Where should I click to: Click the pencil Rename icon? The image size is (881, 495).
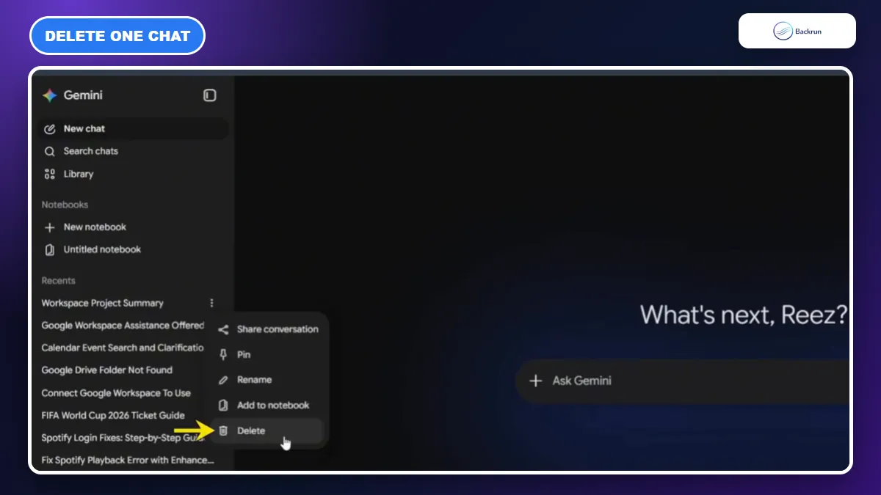(223, 380)
